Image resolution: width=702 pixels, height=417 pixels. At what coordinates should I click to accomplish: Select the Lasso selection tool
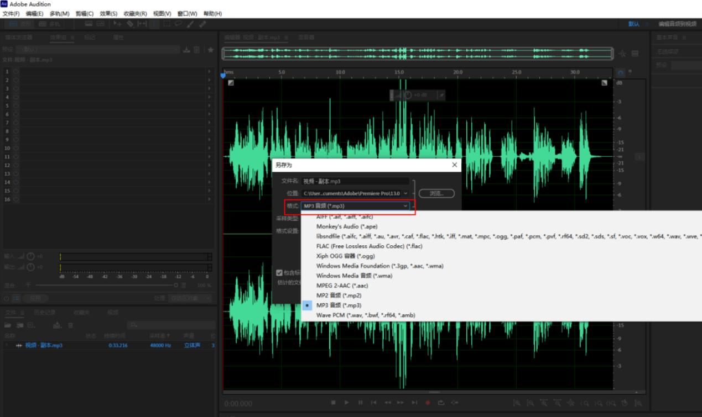(179, 24)
